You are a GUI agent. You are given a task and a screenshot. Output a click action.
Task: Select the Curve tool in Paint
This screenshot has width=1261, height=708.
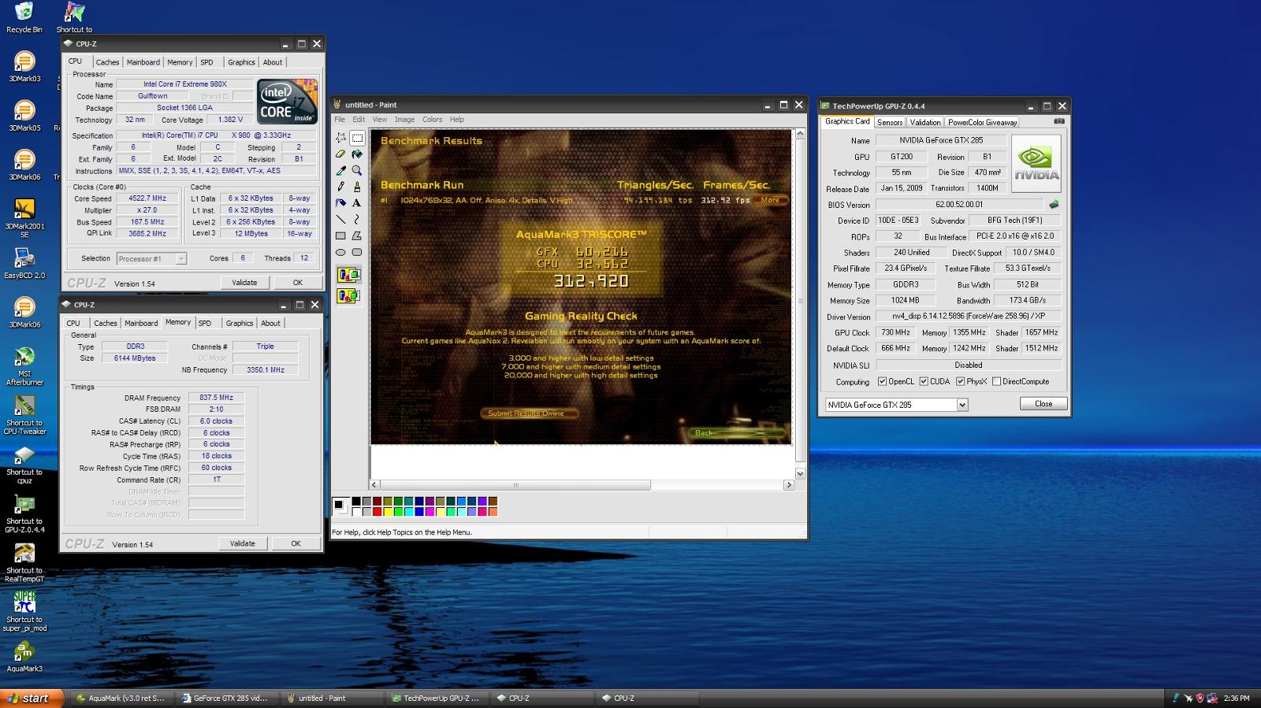point(357,220)
